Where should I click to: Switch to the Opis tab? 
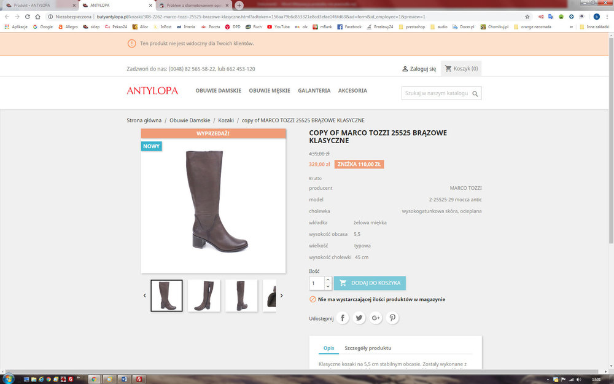(x=328, y=348)
